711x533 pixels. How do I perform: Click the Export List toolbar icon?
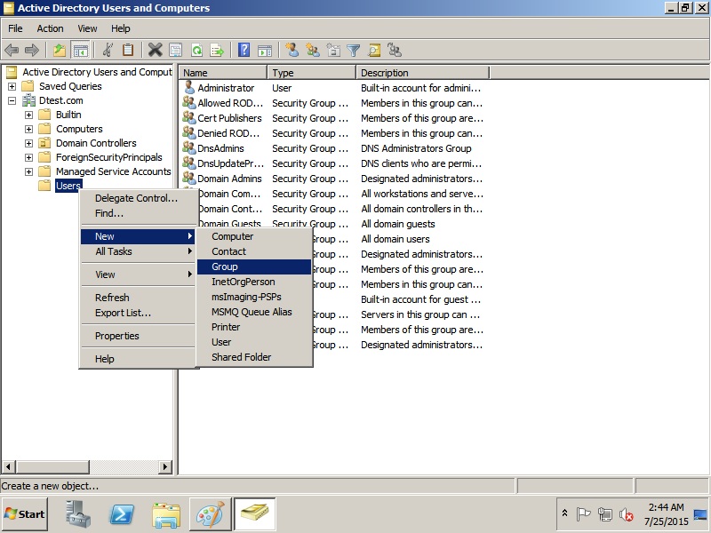tap(216, 51)
